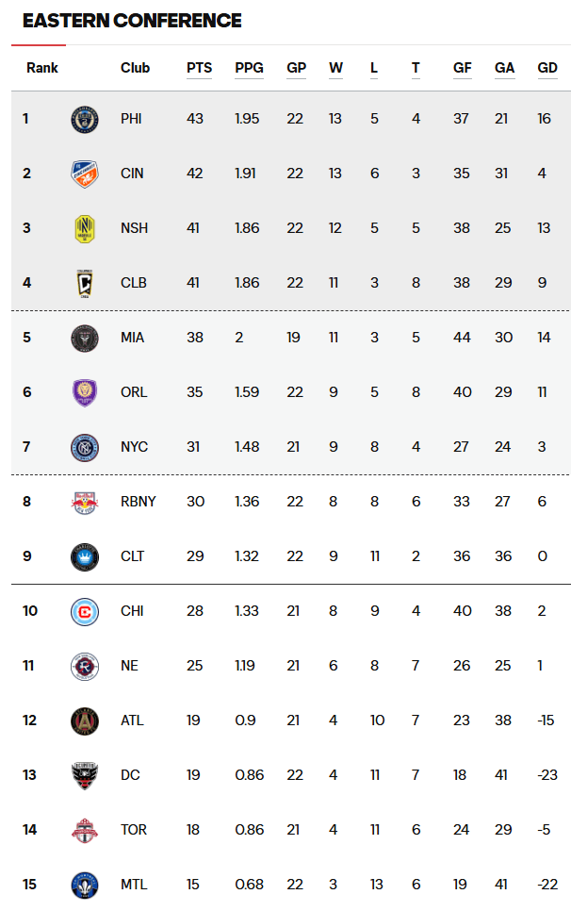Click the Inter Miami crest
This screenshot has height=911, width=571.
(84, 339)
